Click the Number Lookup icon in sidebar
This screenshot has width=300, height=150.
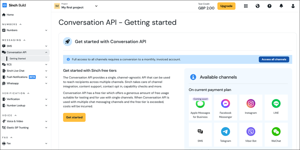coord(4,105)
